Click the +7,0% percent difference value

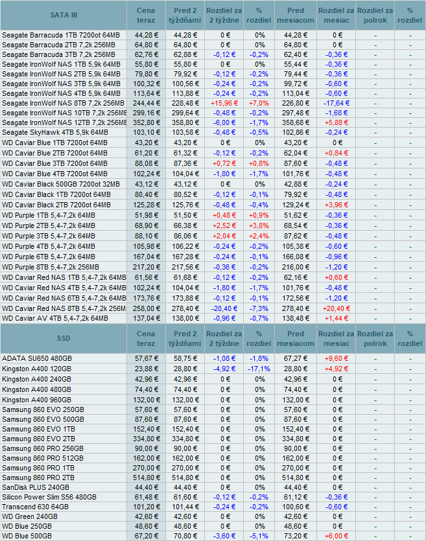259,103
